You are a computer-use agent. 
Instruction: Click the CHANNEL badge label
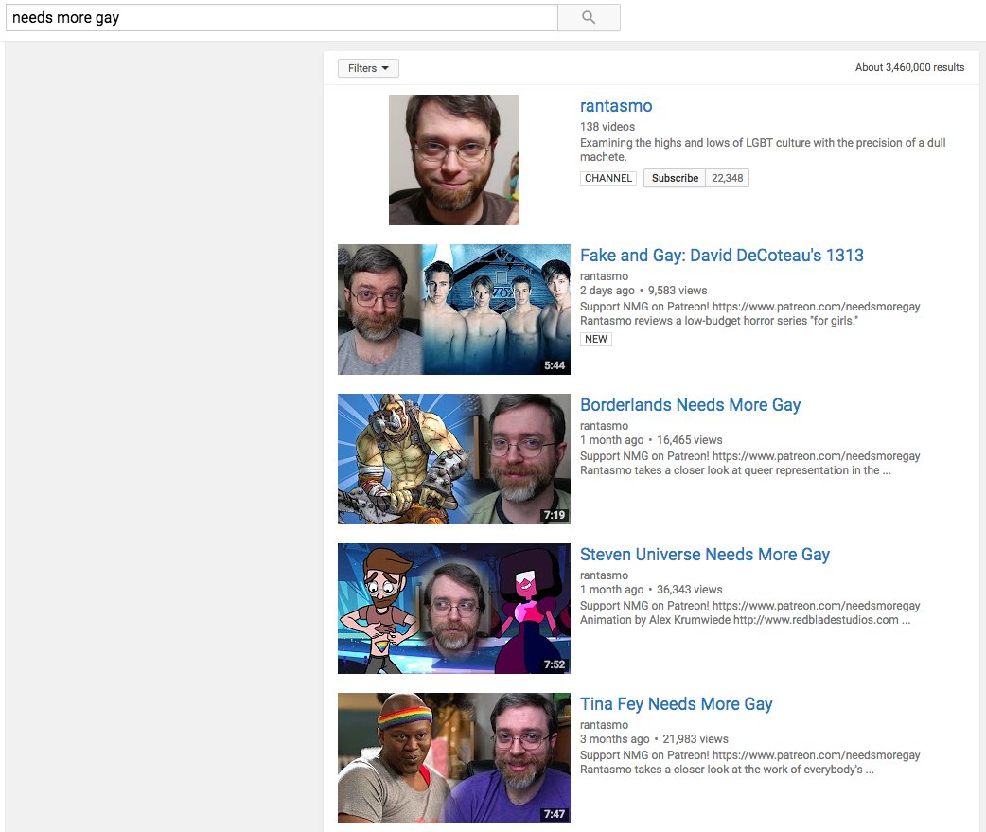click(608, 178)
